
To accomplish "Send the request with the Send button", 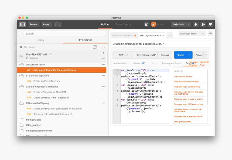I will coord(180,55).
